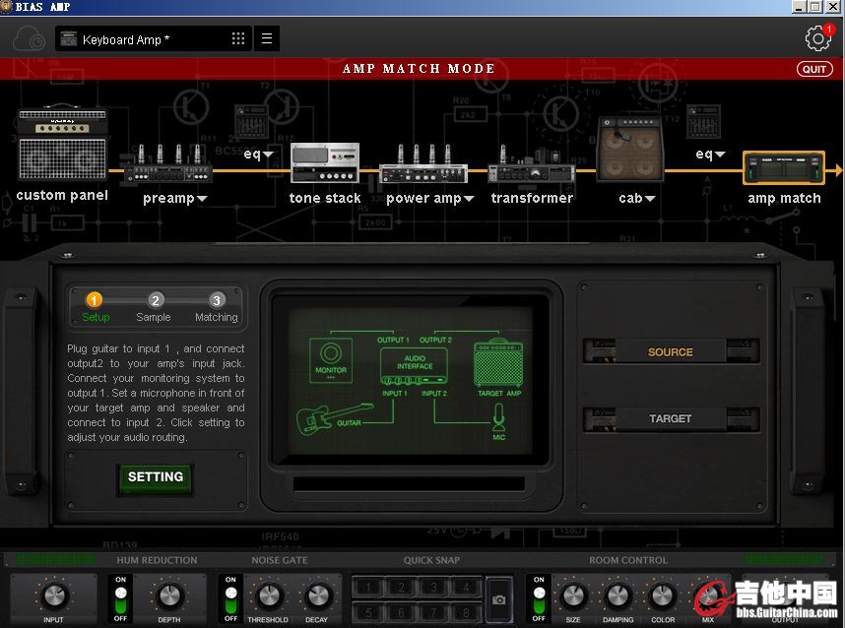Toggle the Noise Gate on/off switch
Image resolution: width=845 pixels, height=628 pixels.
pos(230,599)
